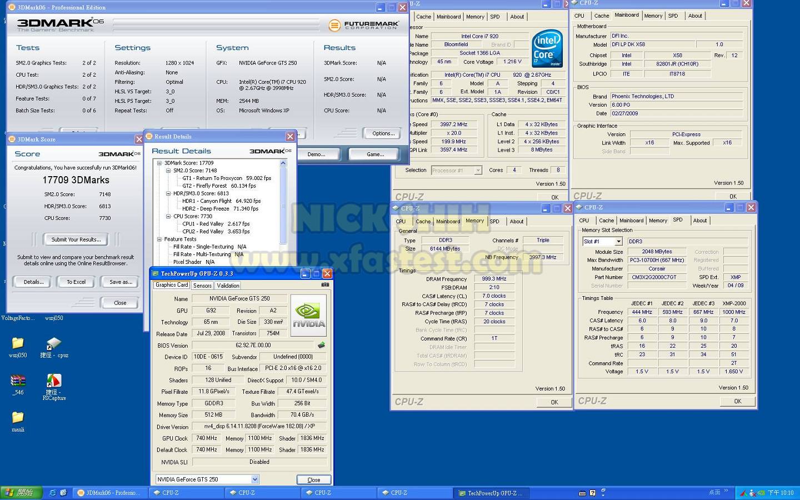This screenshot has height=500, width=800.
Task: Click the GPU-Z screenshot camera icon
Action: (325, 284)
